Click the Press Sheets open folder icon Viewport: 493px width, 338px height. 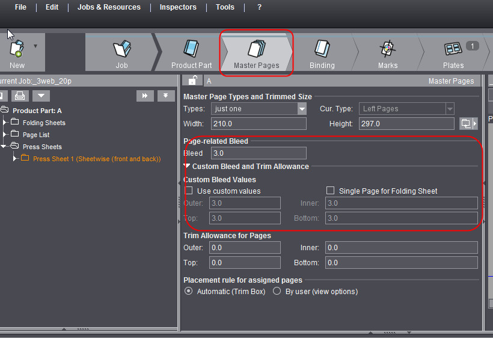coord(14,146)
